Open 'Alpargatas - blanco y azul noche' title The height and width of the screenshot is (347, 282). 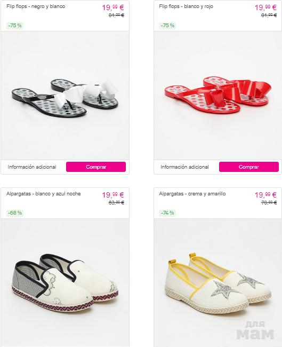[44, 194]
